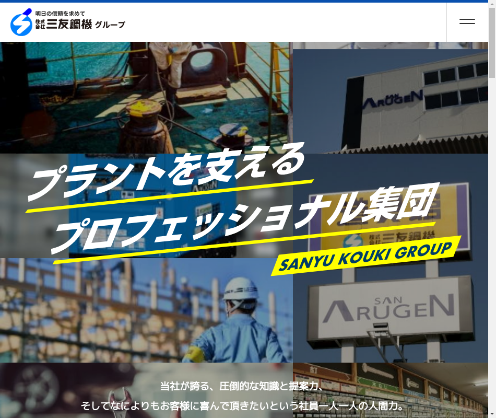Click the 明日の信頼を求めて tagline text

tap(60, 13)
